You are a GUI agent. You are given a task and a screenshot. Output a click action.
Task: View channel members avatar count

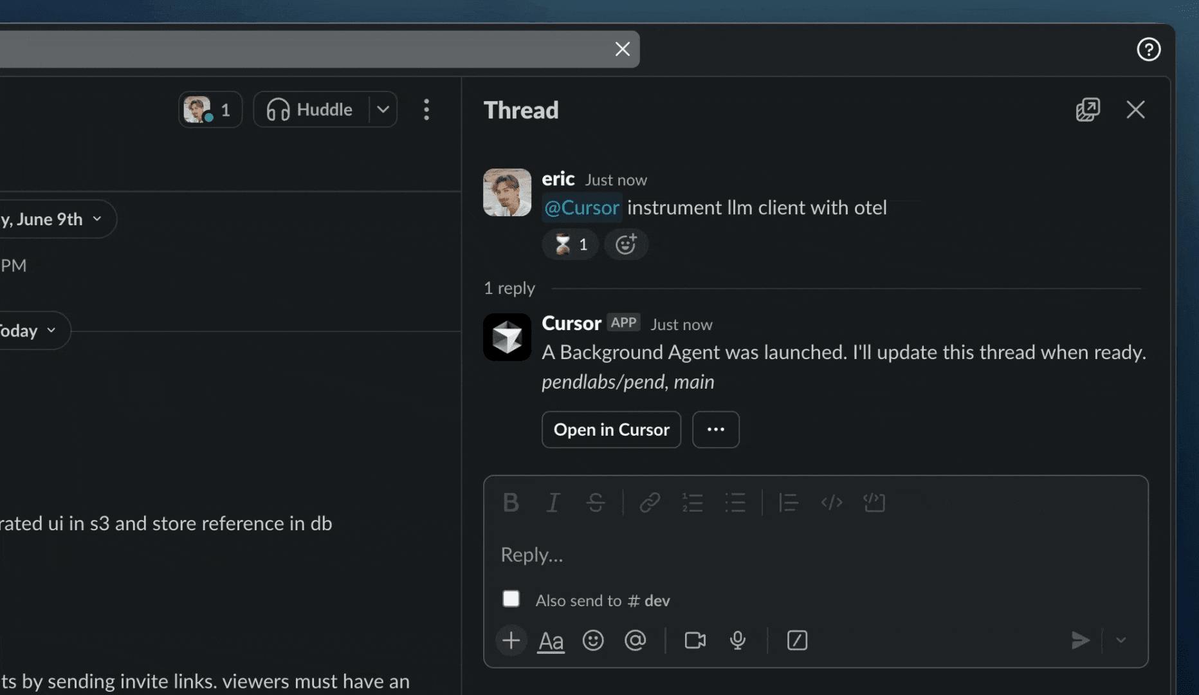[210, 109]
